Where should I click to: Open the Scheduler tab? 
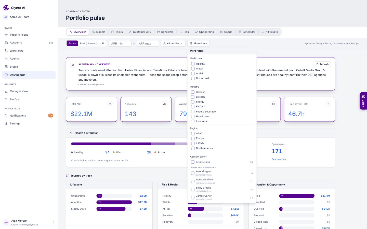247,32
